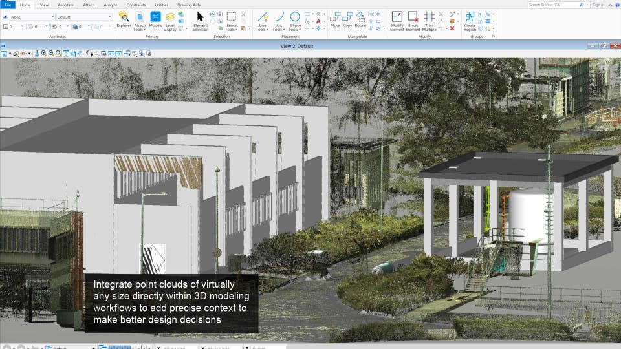Switch to the Constraints ribbon tab

pyautogui.click(x=136, y=5)
